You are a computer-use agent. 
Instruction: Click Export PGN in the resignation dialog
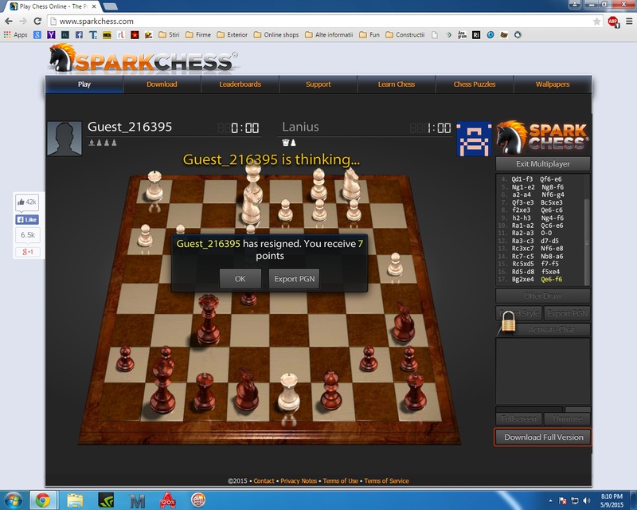click(x=294, y=279)
